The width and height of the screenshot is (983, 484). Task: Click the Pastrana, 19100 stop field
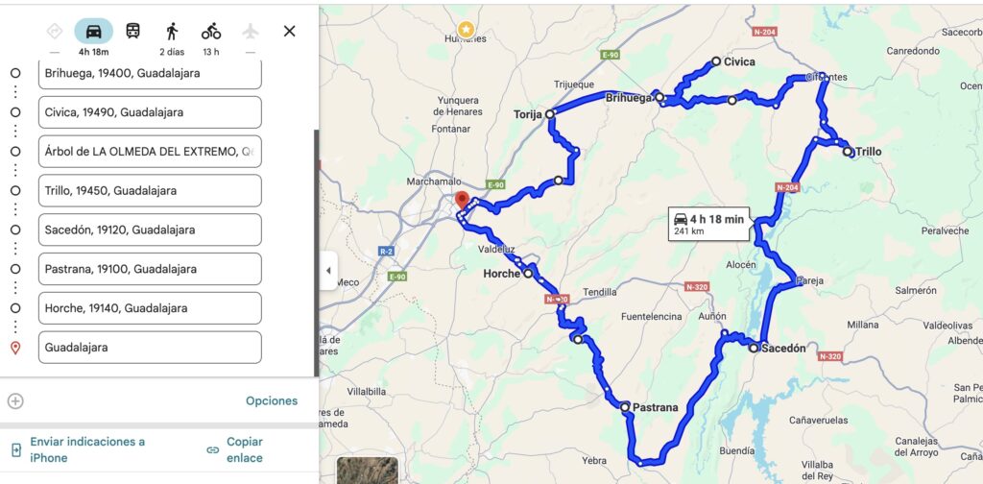pyautogui.click(x=150, y=269)
